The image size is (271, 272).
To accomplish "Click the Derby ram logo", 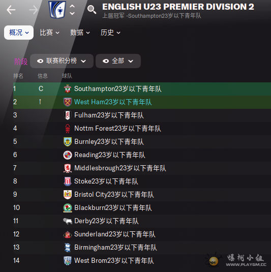I will pyautogui.click(x=68, y=221).
